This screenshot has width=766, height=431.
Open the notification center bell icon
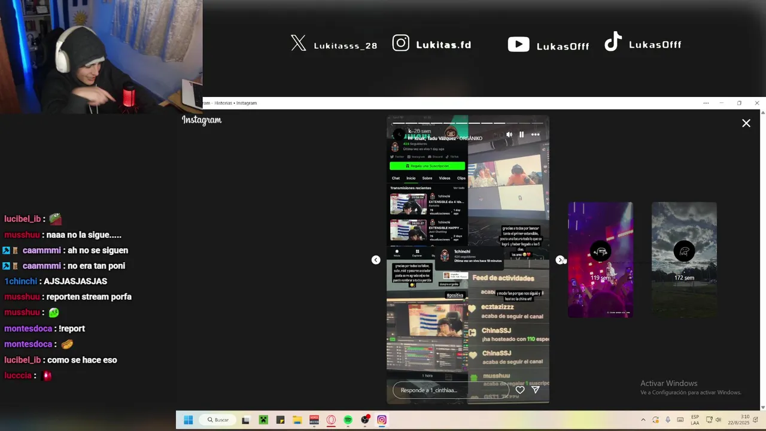756,420
